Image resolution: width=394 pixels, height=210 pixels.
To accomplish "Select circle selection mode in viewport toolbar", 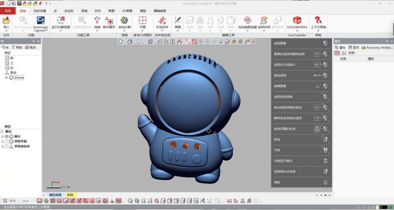I will click(201, 42).
